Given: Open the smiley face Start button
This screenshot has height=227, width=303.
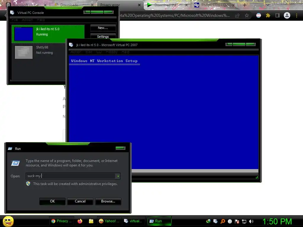Looking at the screenshot, I should 8,221.
